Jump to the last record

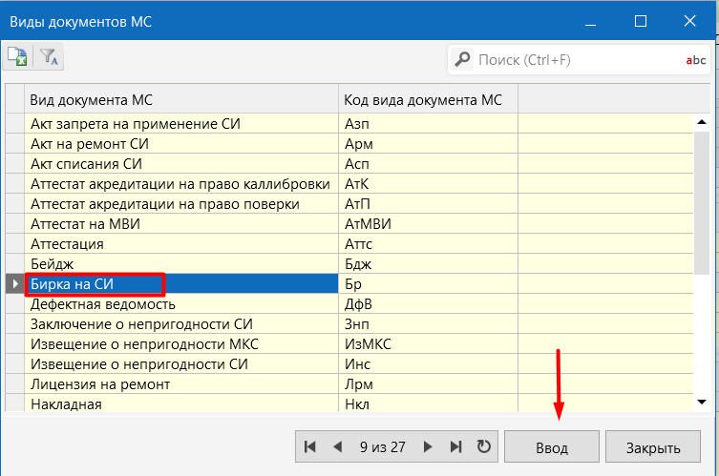coord(455,446)
